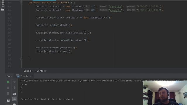Click the fold end marker at closing brace
This screenshot has height=105, width=187.
[21, 59]
